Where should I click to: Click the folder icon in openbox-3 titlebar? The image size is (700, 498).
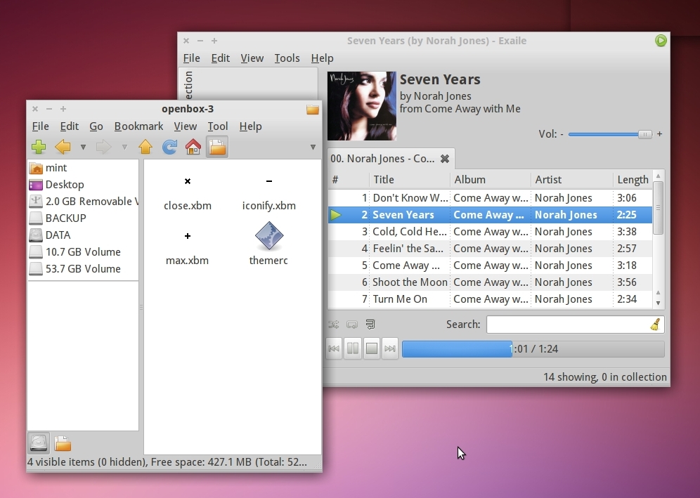[x=313, y=110]
